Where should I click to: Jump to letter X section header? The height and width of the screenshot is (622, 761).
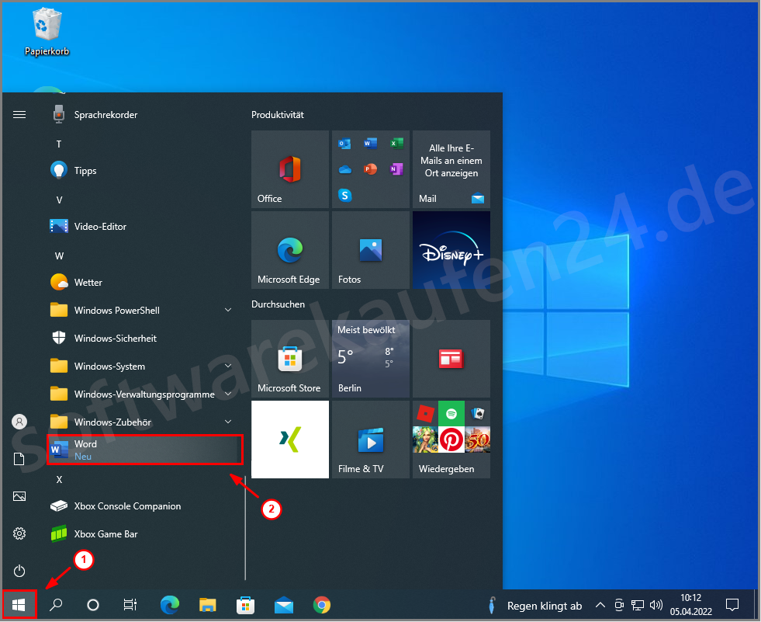point(59,480)
